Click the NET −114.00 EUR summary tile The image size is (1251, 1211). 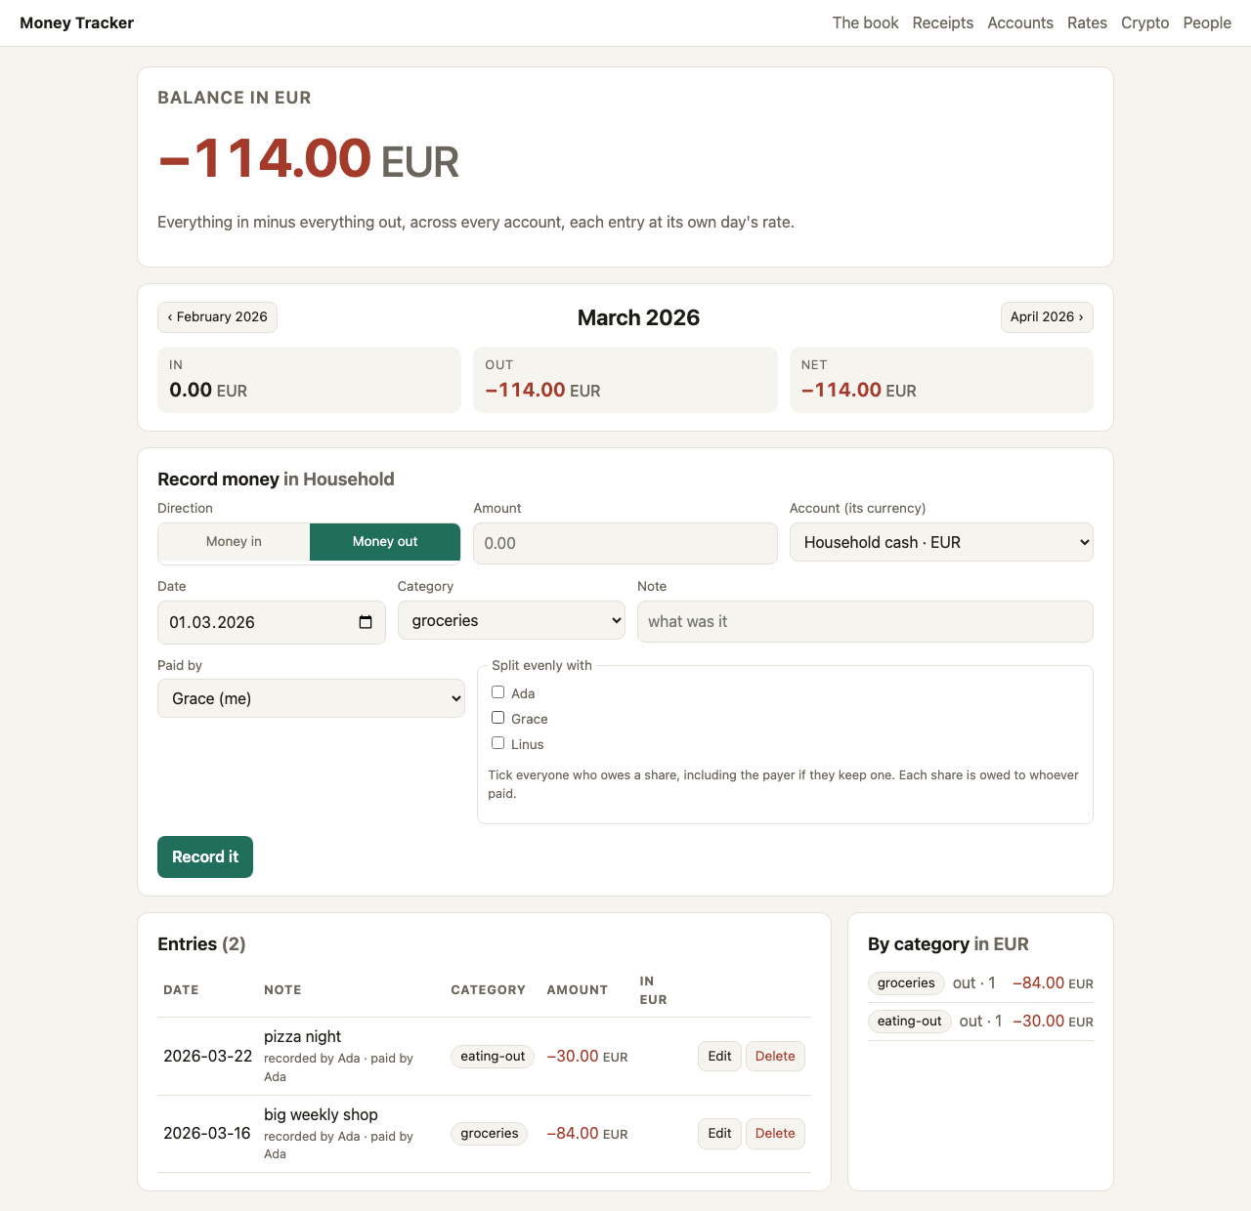pos(941,380)
